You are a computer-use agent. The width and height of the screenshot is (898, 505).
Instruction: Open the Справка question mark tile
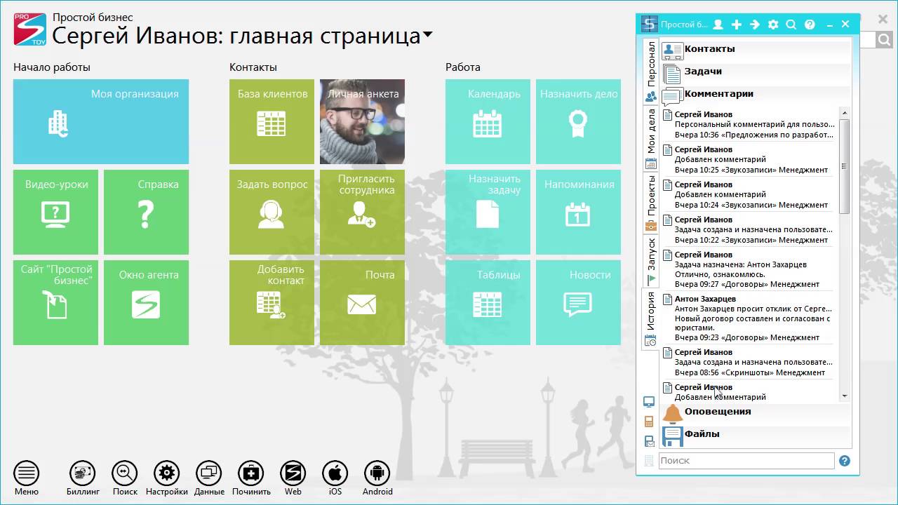[146, 212]
